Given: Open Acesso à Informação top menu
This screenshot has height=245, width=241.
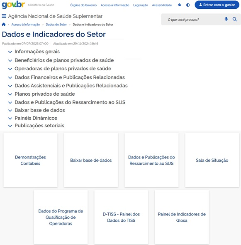Looking at the screenshot, I should (x=115, y=5).
